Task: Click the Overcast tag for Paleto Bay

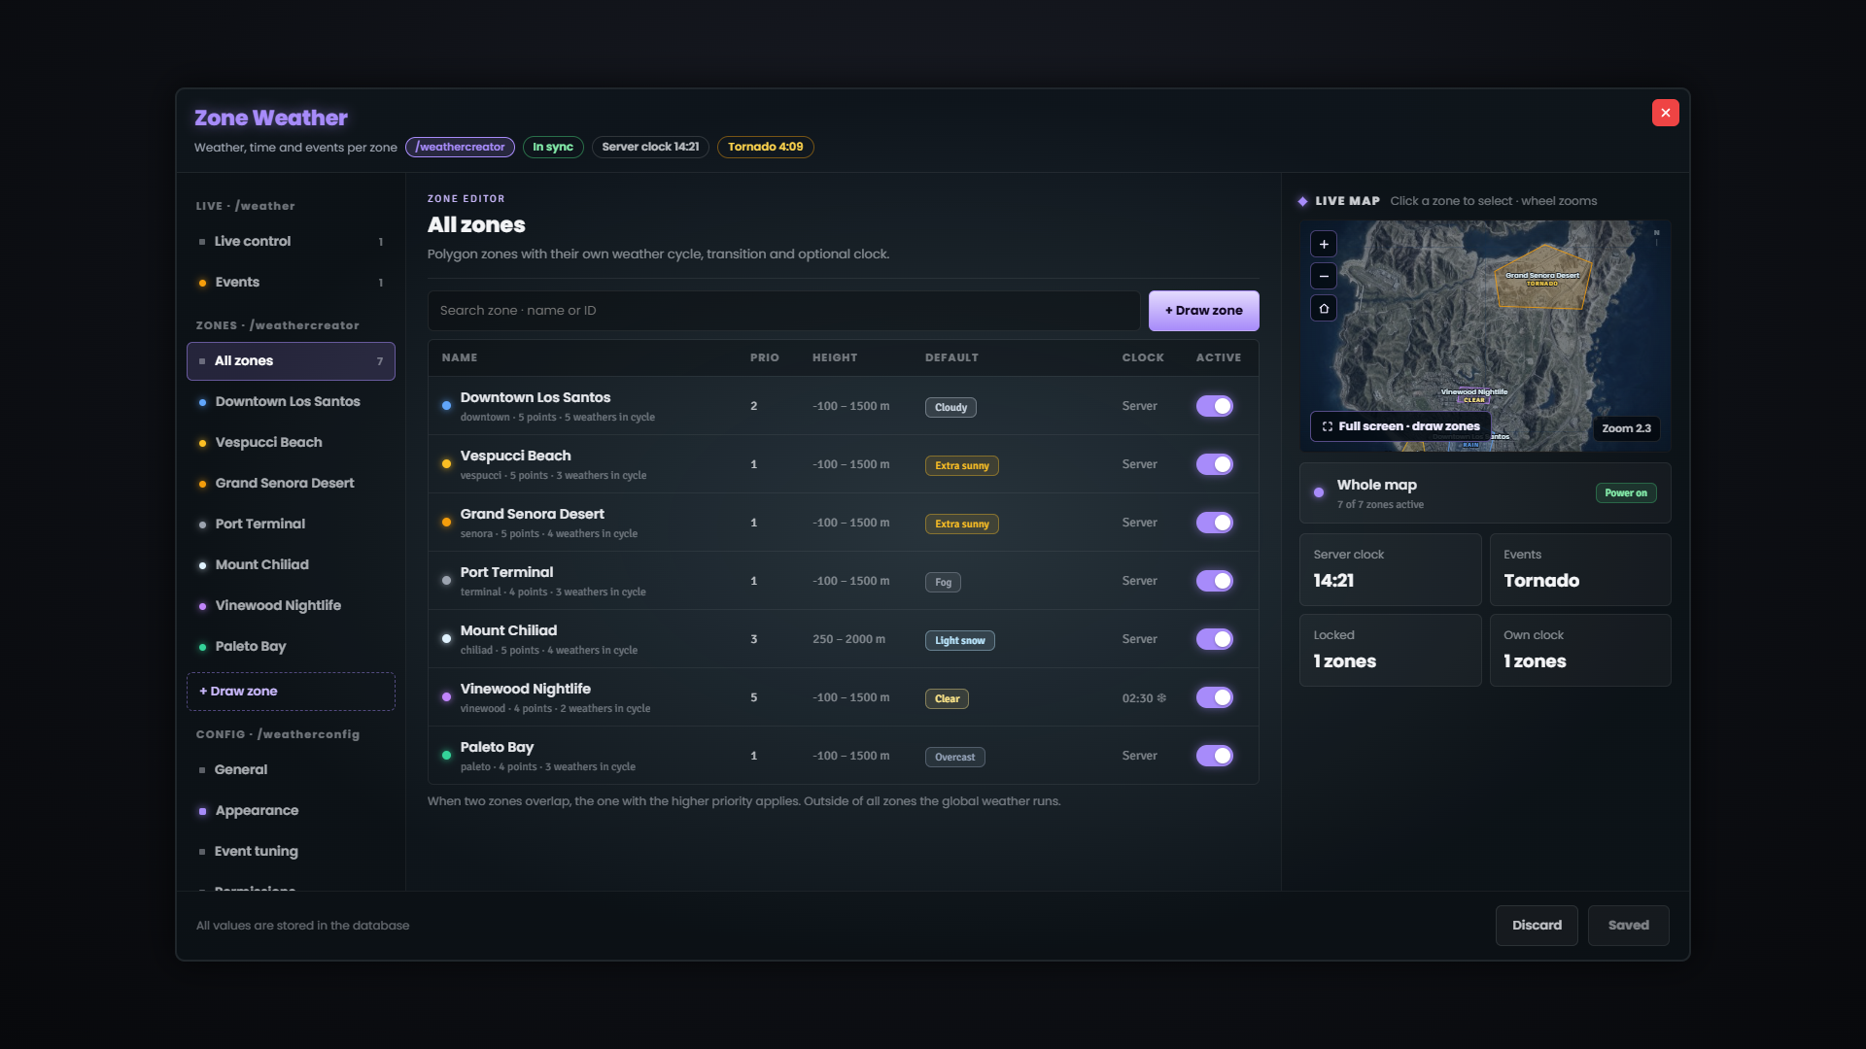Action: (954, 758)
